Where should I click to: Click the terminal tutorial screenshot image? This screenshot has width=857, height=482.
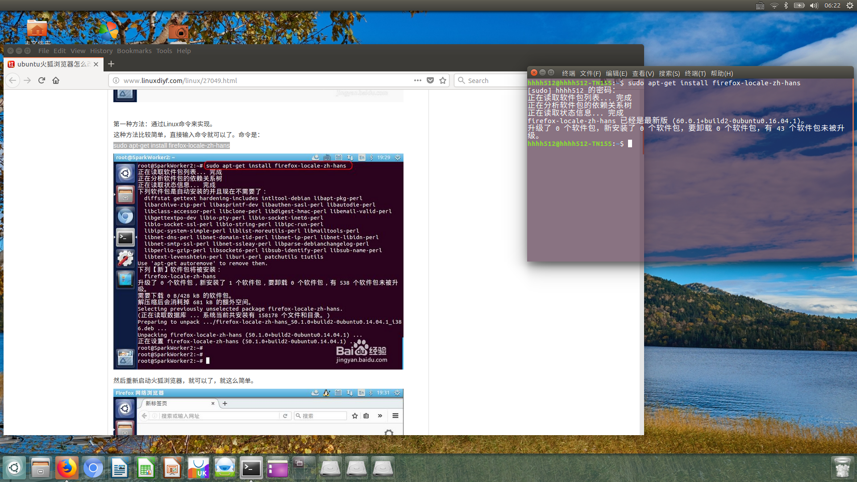[x=258, y=262]
